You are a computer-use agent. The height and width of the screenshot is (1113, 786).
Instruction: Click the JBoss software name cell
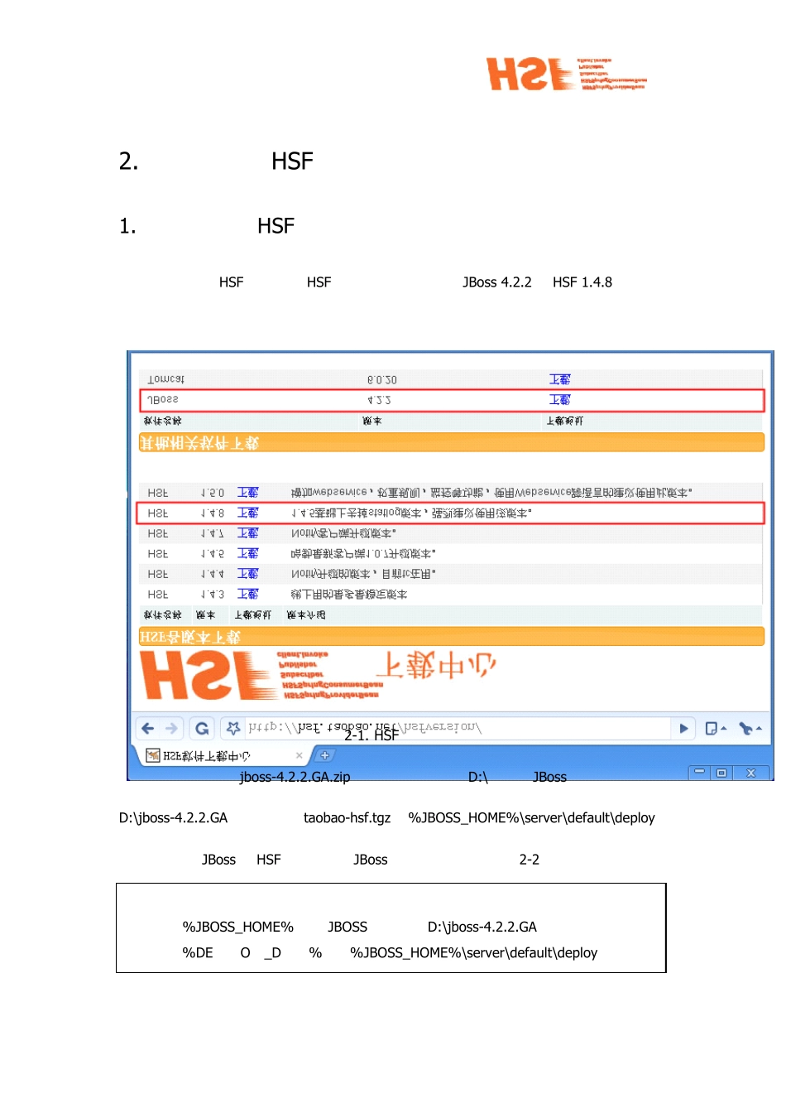coord(163,400)
